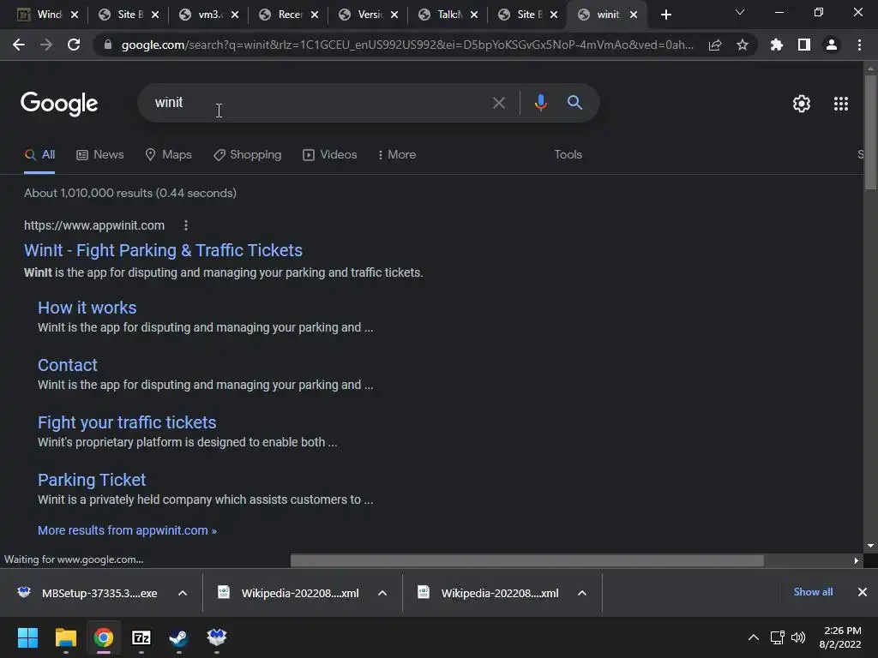878x658 pixels.
Task: Click the browser address bar URL
Action: click(x=407, y=45)
